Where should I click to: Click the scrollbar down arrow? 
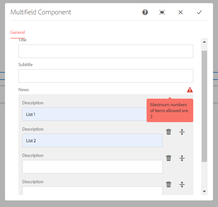[x=204, y=191]
